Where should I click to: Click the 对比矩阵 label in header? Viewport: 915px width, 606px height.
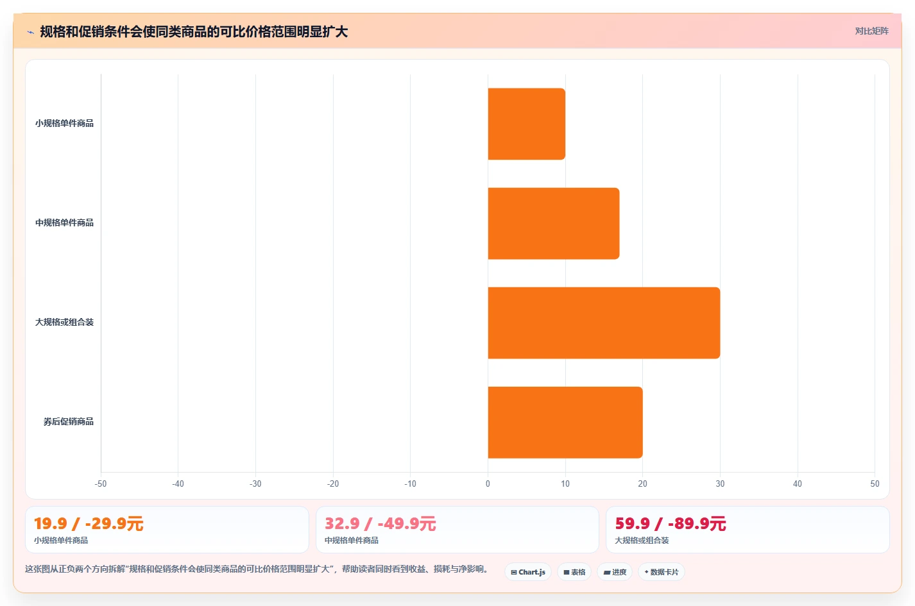pyautogui.click(x=871, y=31)
